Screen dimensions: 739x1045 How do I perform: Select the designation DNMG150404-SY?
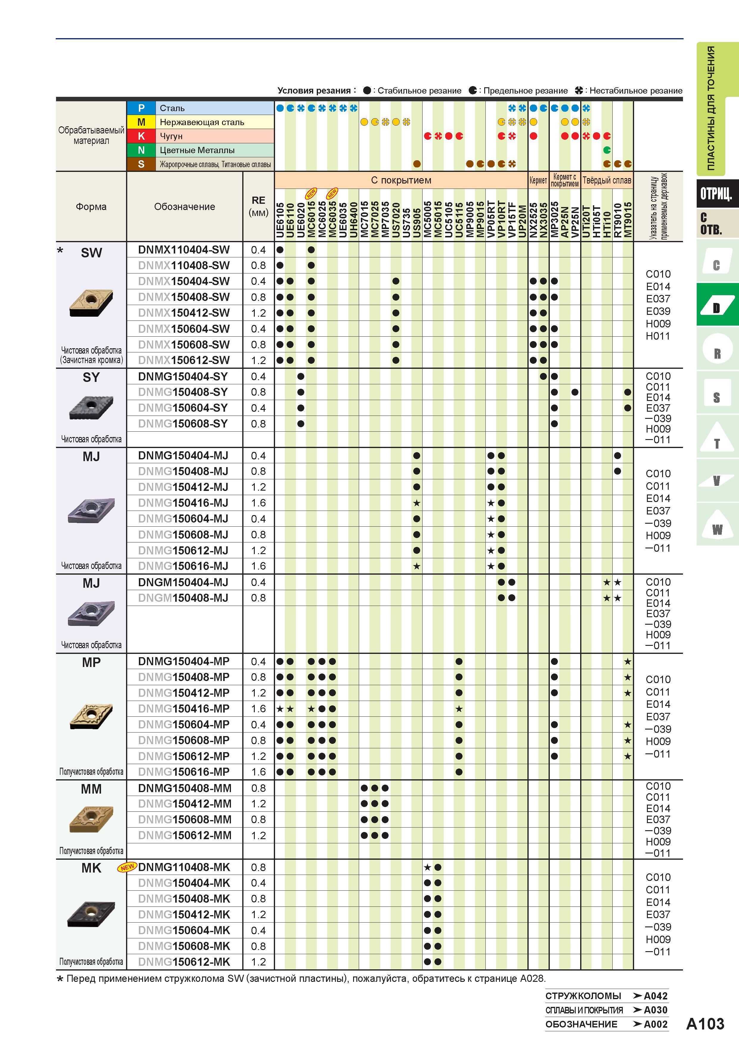click(x=183, y=377)
